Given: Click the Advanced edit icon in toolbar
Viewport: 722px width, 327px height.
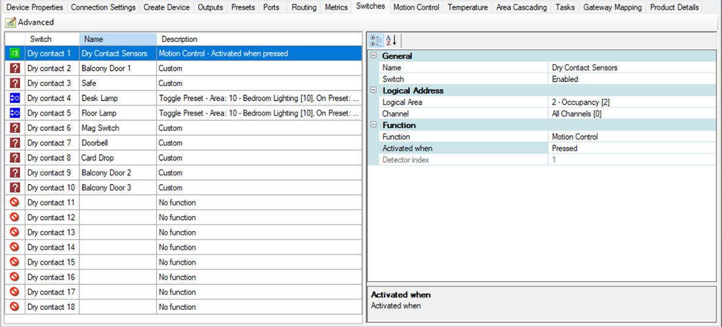Looking at the screenshot, I should [10, 22].
